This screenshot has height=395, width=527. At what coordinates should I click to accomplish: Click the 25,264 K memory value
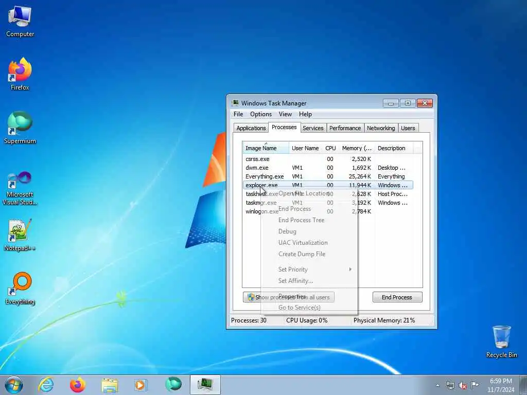point(360,176)
